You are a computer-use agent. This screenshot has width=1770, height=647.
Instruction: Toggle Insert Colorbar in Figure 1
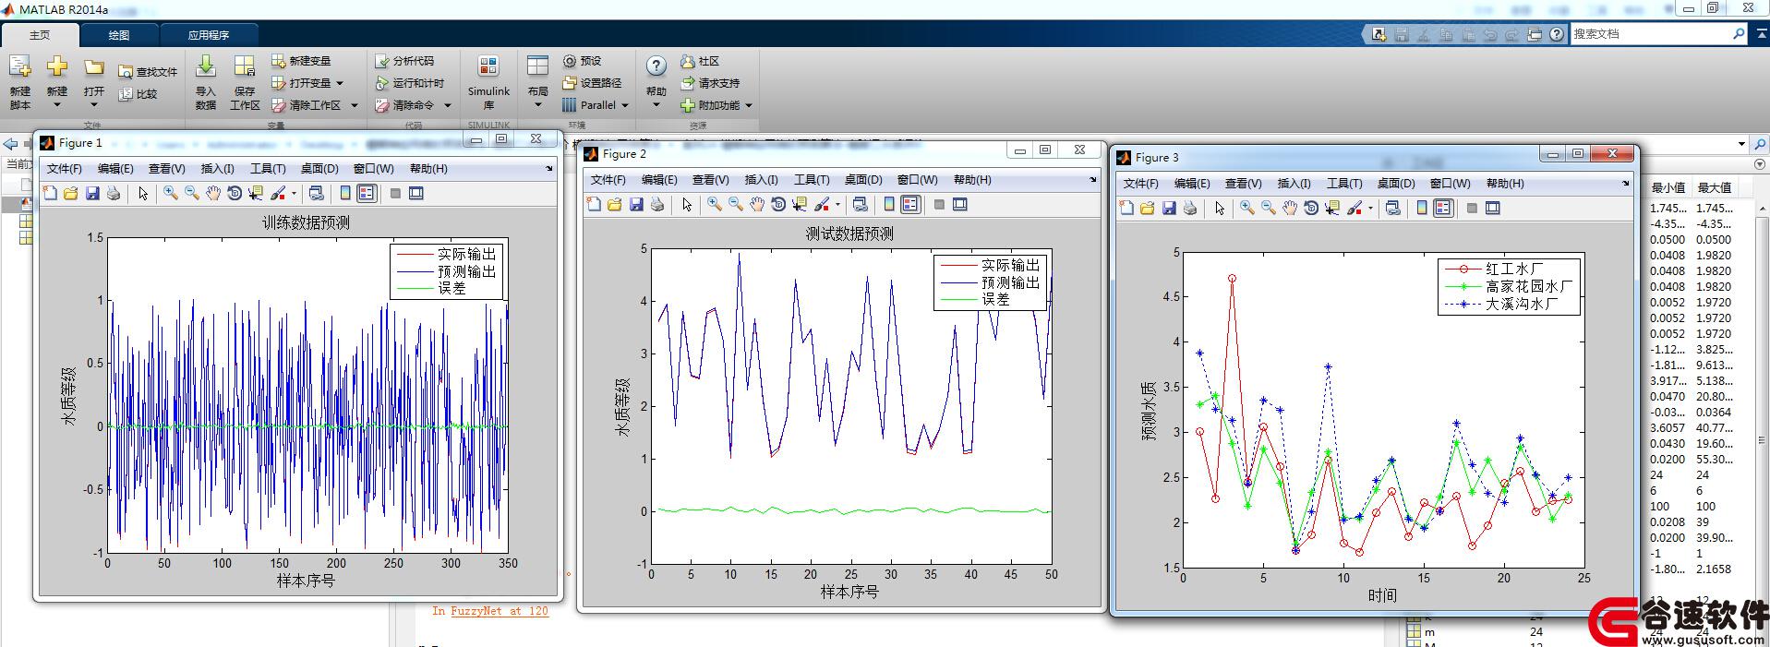pyautogui.click(x=345, y=193)
